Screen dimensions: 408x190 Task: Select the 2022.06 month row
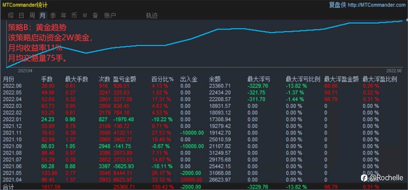click(204, 86)
